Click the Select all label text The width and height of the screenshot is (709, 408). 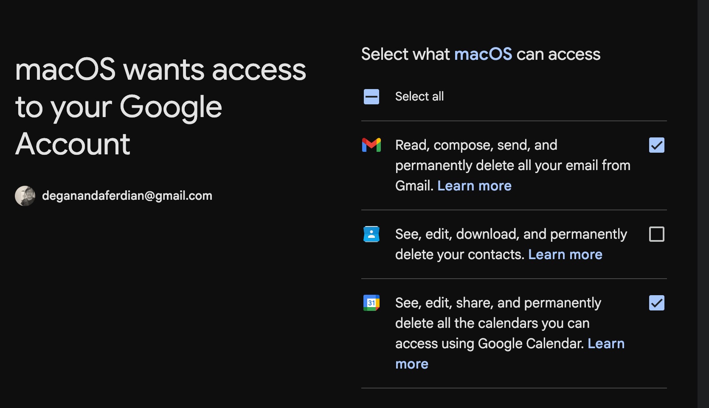[x=419, y=97]
